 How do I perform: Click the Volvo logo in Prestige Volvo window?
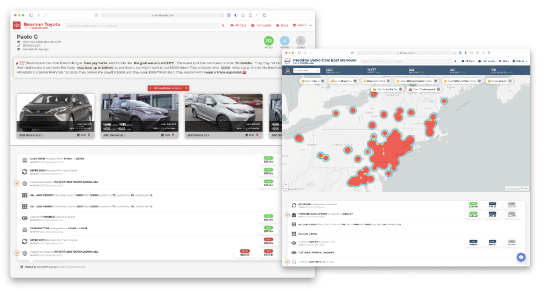(x=288, y=61)
